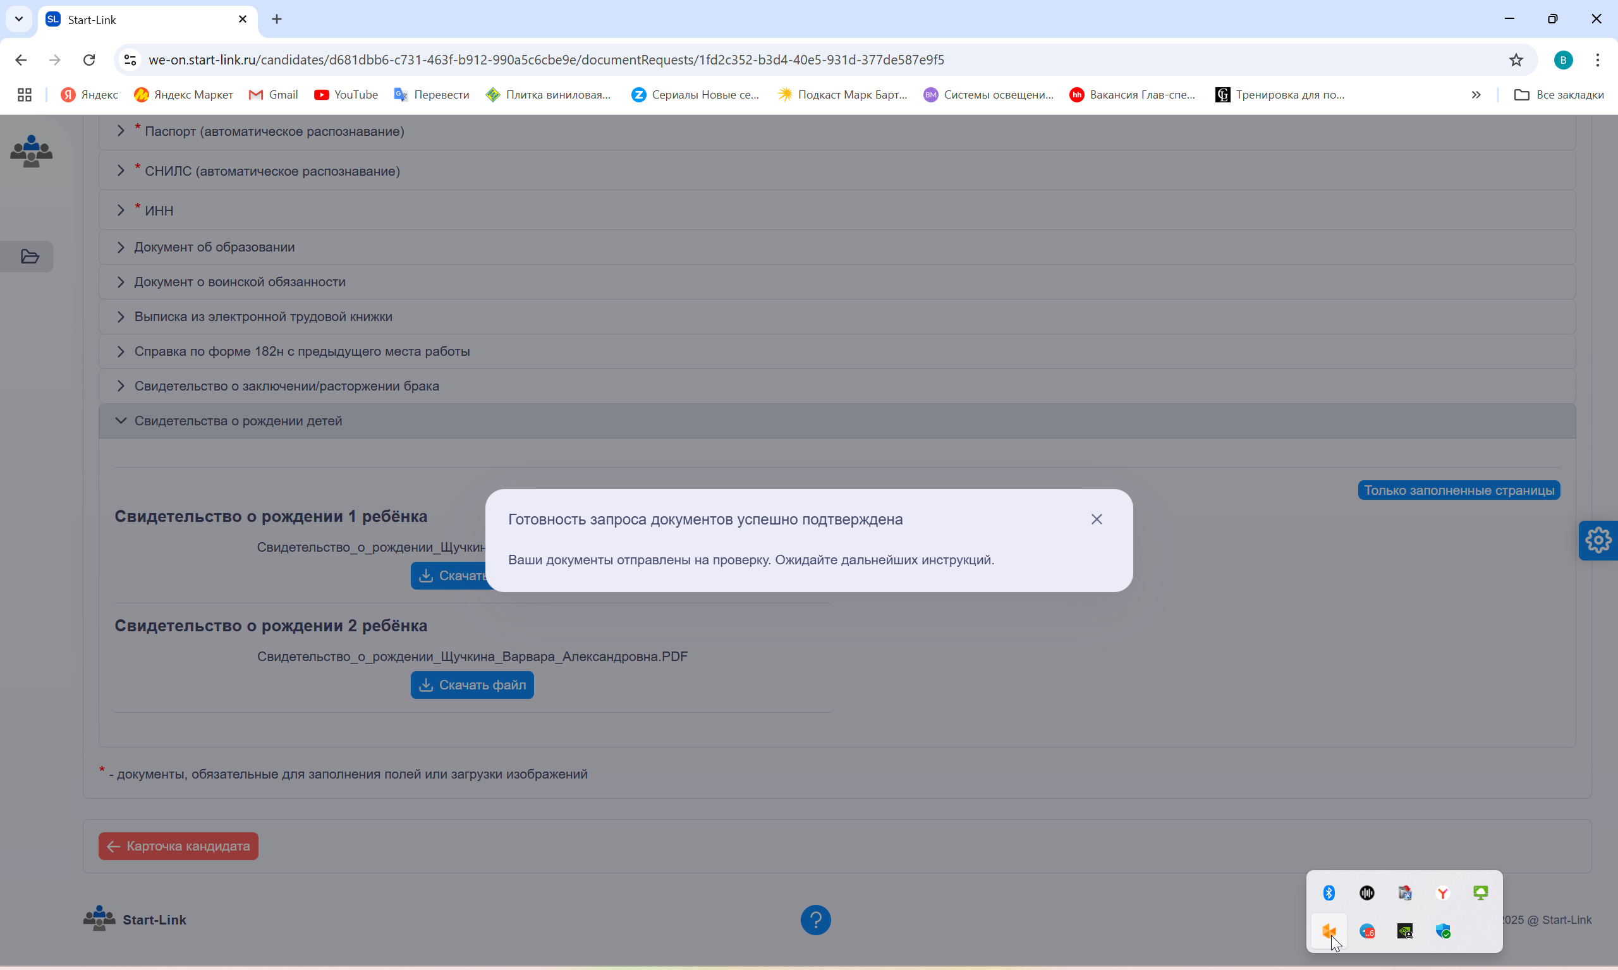Open the blue gear settings panel

(x=1598, y=540)
